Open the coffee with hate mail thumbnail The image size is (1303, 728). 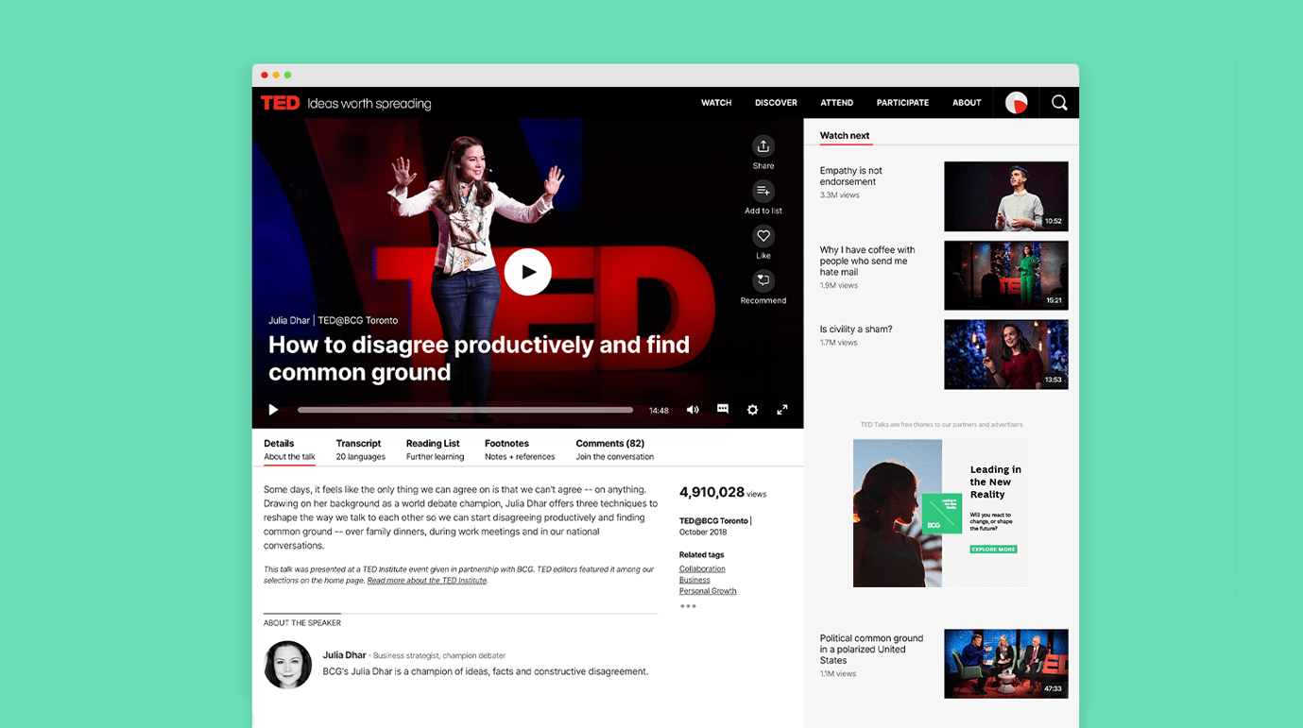click(x=1006, y=276)
